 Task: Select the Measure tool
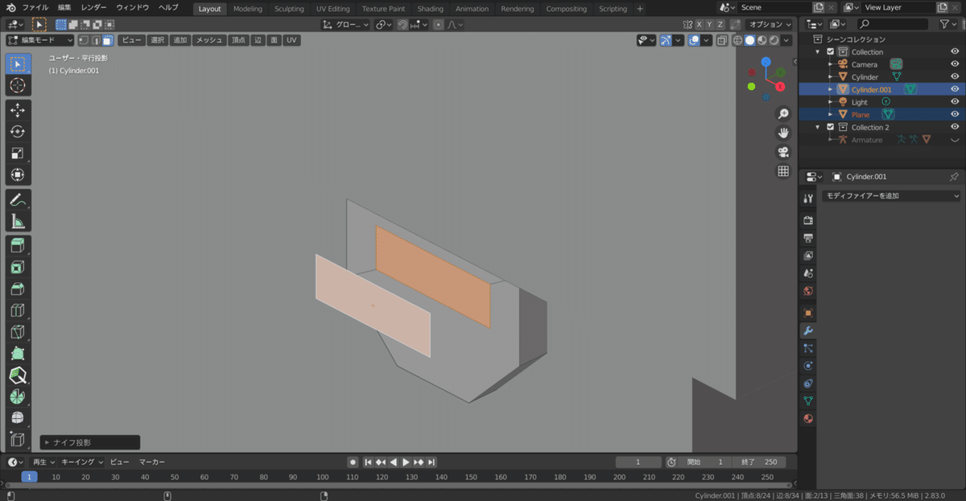point(18,221)
